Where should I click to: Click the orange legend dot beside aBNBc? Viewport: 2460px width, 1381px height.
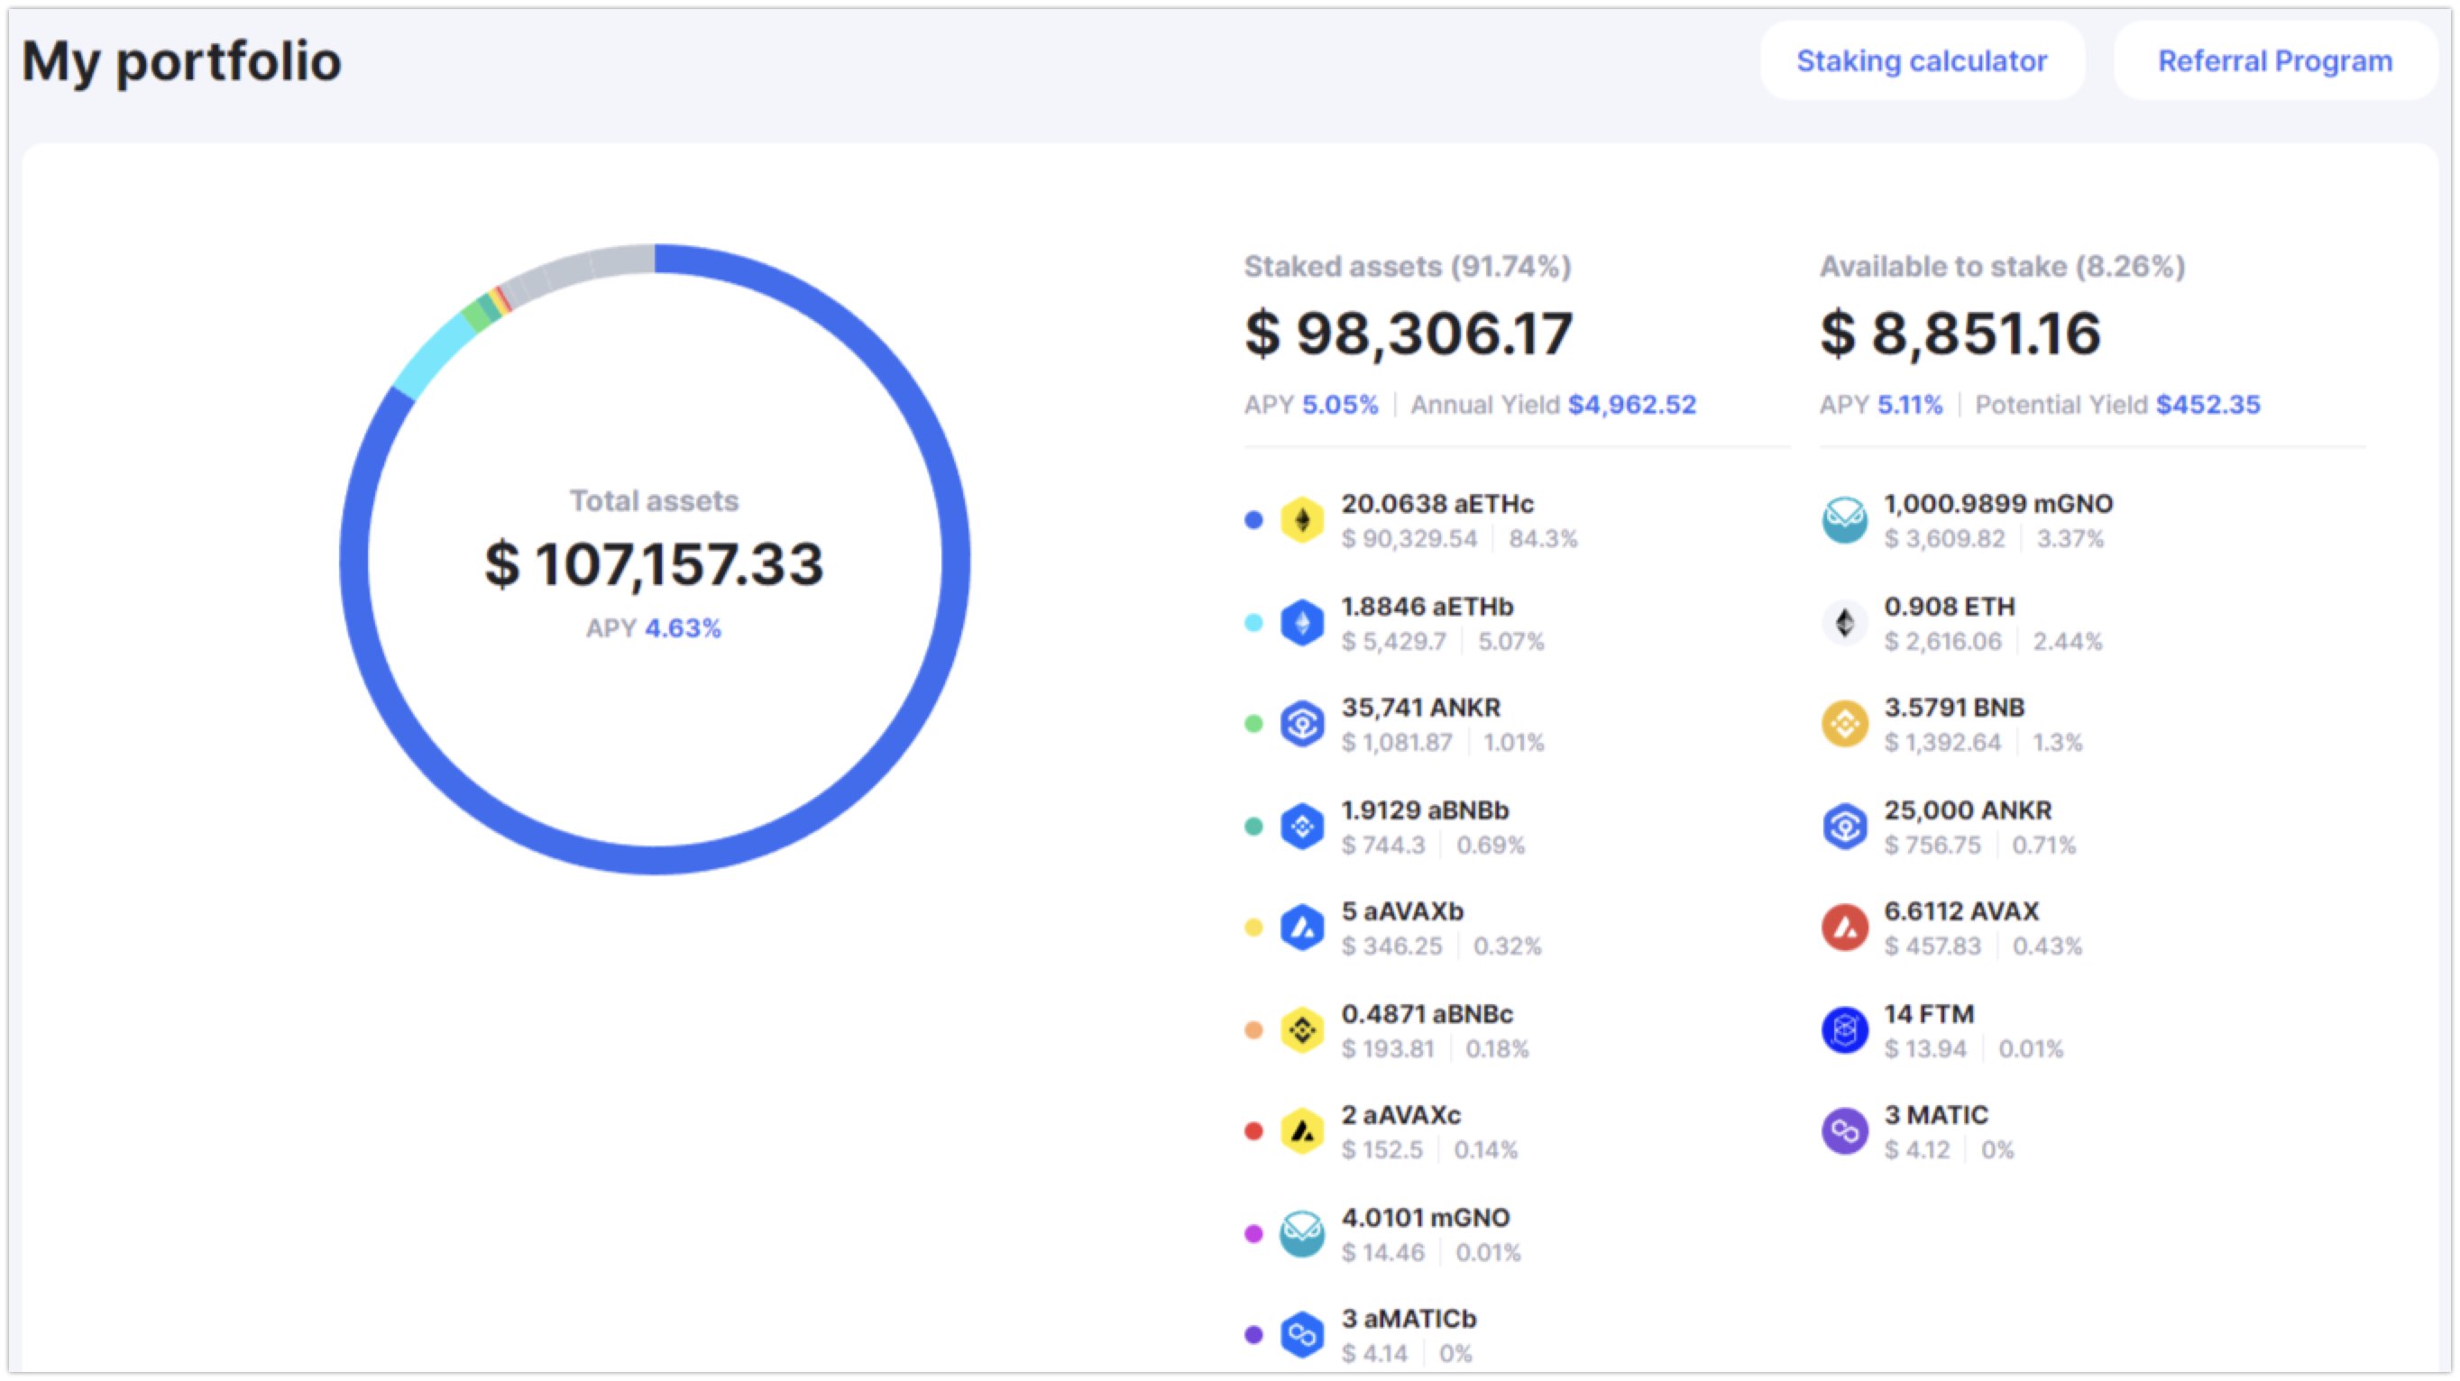1253,1029
